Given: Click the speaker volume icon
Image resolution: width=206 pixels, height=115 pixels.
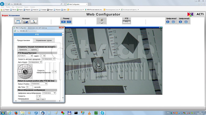Looking at the screenshot, I should 101,20.
